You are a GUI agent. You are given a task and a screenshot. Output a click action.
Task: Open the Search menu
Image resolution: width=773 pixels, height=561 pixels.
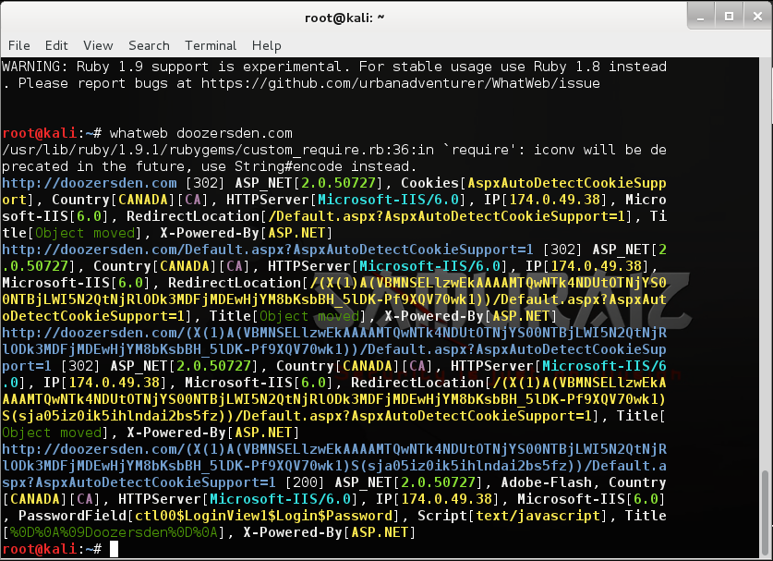point(149,45)
